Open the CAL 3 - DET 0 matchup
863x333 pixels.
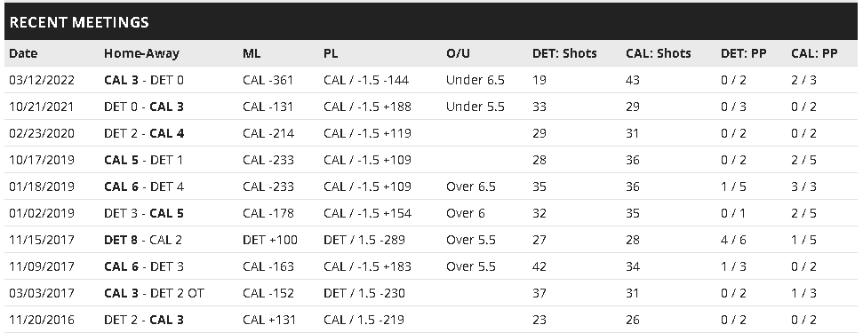point(144,80)
